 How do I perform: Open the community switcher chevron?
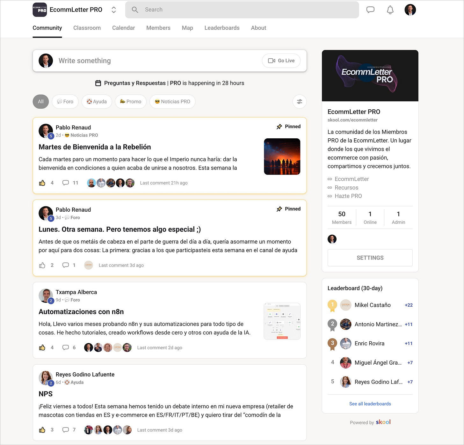click(114, 10)
